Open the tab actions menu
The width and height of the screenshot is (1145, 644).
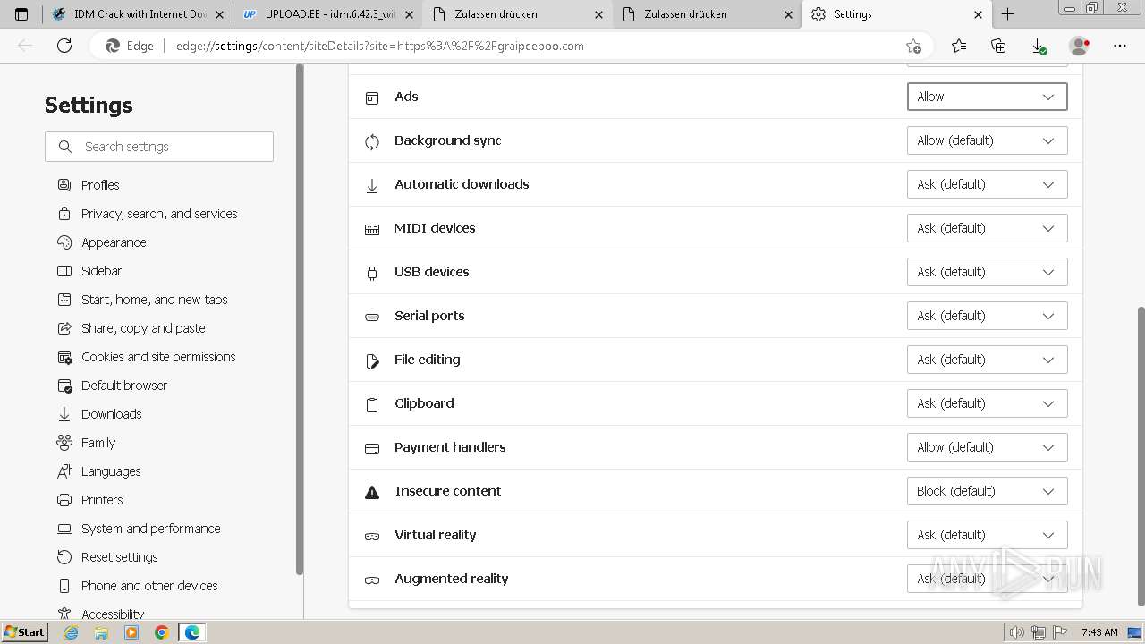click(x=21, y=14)
